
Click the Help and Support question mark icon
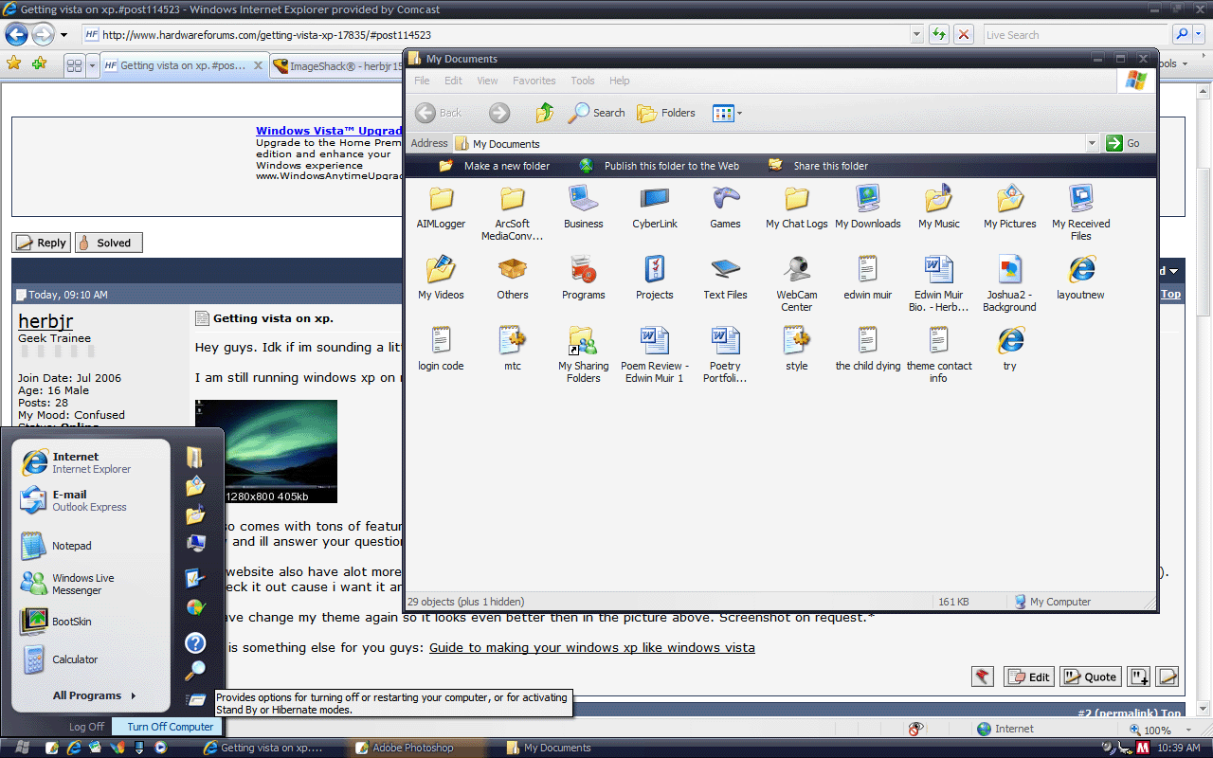[x=195, y=643]
